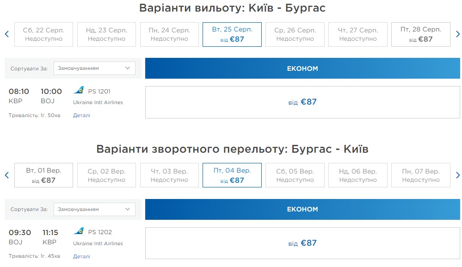The image size is (462, 267).
Task: Choose the €87 economy fare for PS 1201
Action: pos(302,102)
